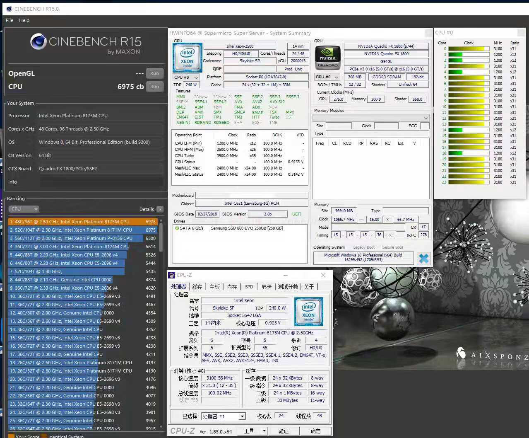Open the Ranking CPU dropdown in Cinebench
Viewport: 529px width, 438px height.
click(x=24, y=209)
